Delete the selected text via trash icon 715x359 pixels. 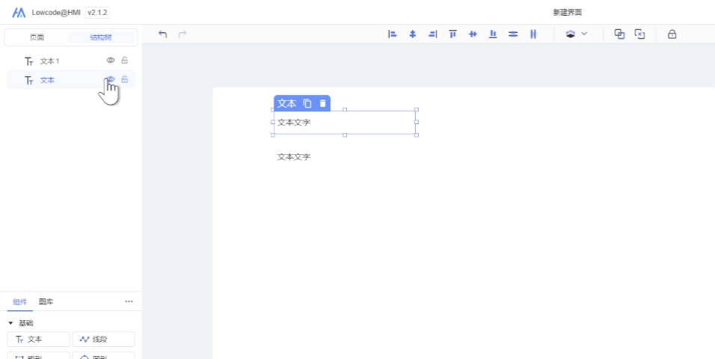(x=322, y=104)
